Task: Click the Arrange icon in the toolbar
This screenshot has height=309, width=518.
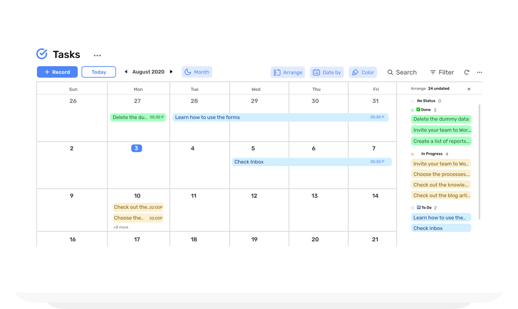Action: coord(277,72)
